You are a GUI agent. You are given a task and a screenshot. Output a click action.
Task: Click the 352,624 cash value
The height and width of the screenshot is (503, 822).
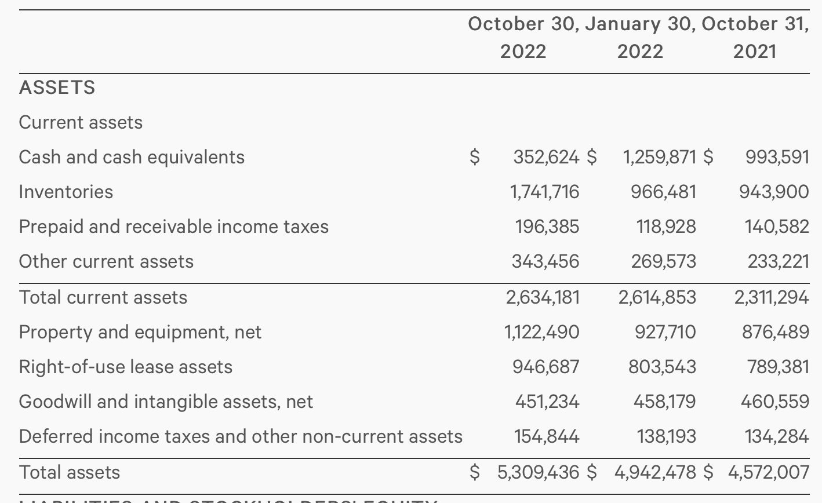click(x=546, y=157)
